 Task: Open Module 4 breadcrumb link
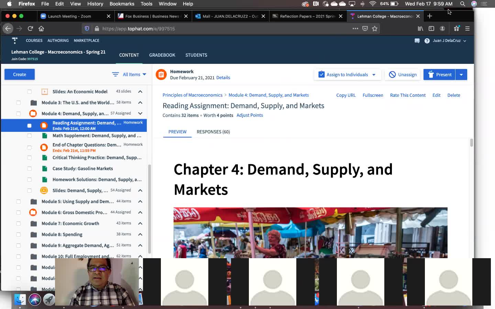[x=268, y=95]
